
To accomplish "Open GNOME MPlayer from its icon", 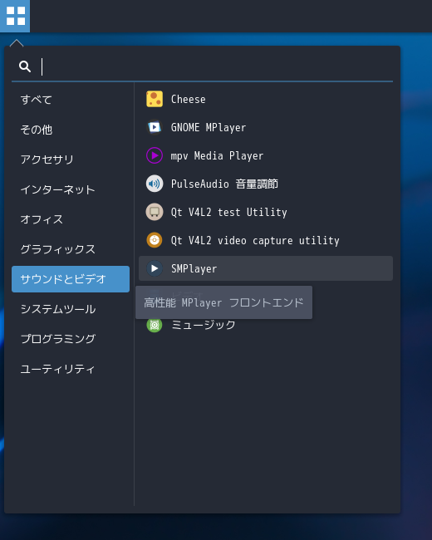I will click(x=155, y=127).
